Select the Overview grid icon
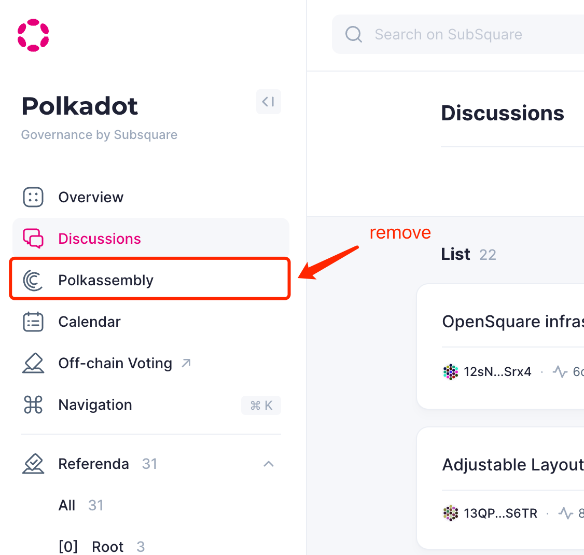 (33, 197)
